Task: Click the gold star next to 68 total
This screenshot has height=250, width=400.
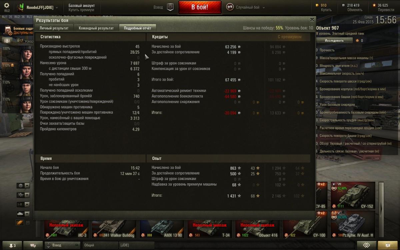Action: point(258,196)
